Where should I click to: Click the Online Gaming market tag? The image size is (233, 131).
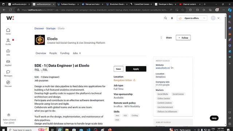tap(163, 98)
